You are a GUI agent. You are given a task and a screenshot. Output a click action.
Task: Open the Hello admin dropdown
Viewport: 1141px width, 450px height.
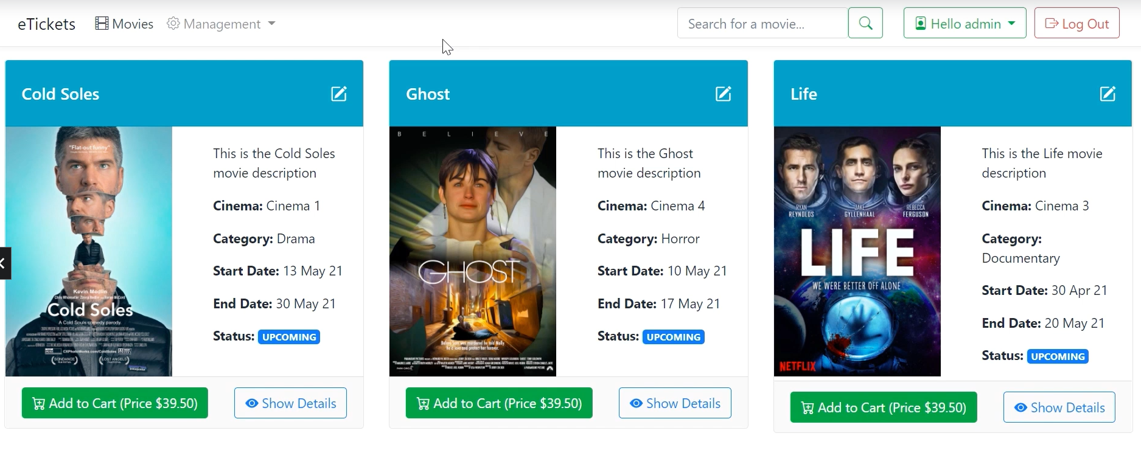964,23
